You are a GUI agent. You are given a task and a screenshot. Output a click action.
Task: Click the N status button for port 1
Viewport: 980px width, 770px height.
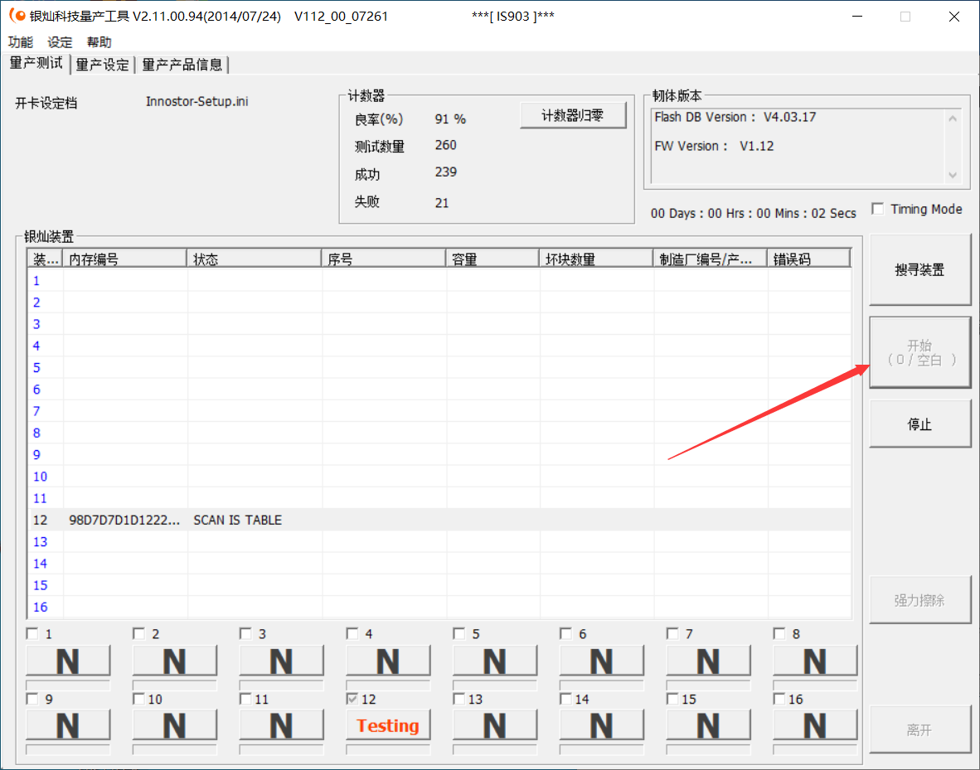tap(68, 661)
